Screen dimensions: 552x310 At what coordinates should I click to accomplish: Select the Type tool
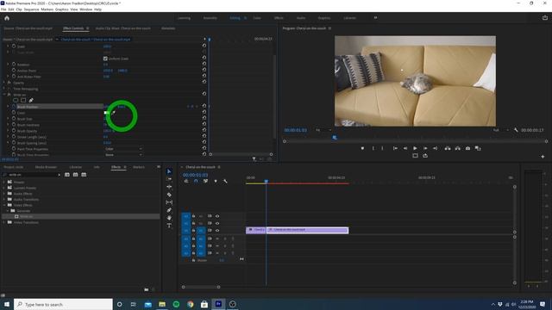coord(169,226)
